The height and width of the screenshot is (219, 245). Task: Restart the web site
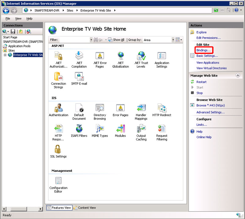(202, 82)
